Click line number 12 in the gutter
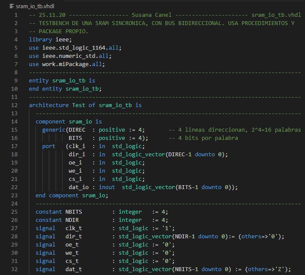 [x=16, y=105]
